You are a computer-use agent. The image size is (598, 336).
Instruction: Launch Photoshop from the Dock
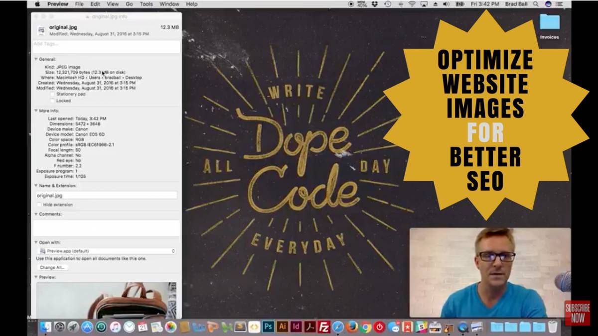click(x=268, y=327)
